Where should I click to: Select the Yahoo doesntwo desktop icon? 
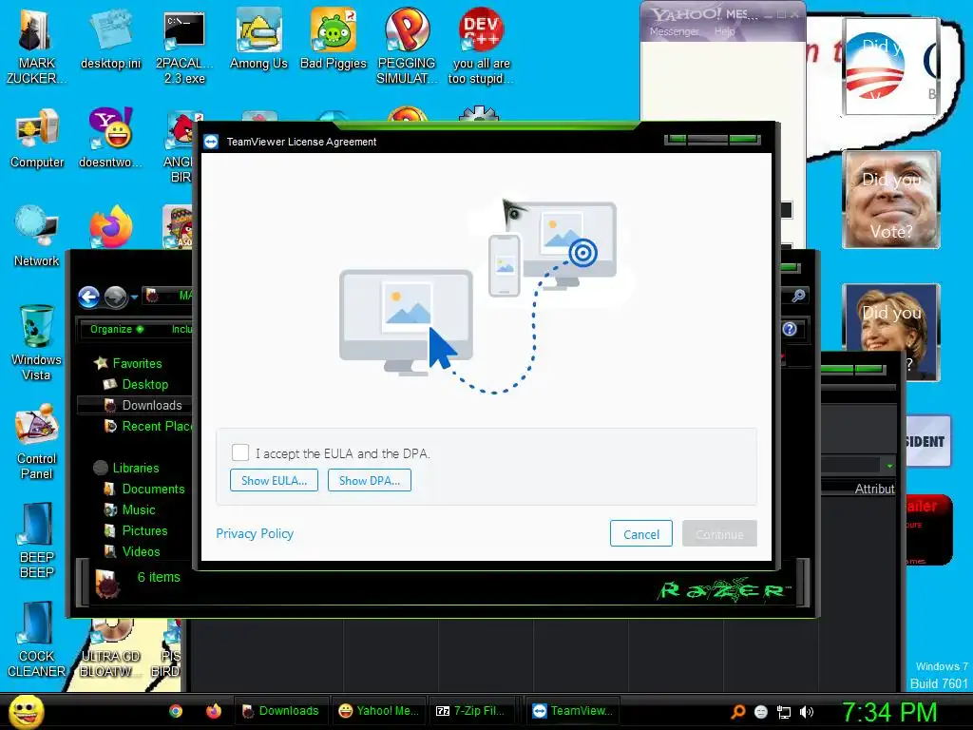(x=110, y=139)
